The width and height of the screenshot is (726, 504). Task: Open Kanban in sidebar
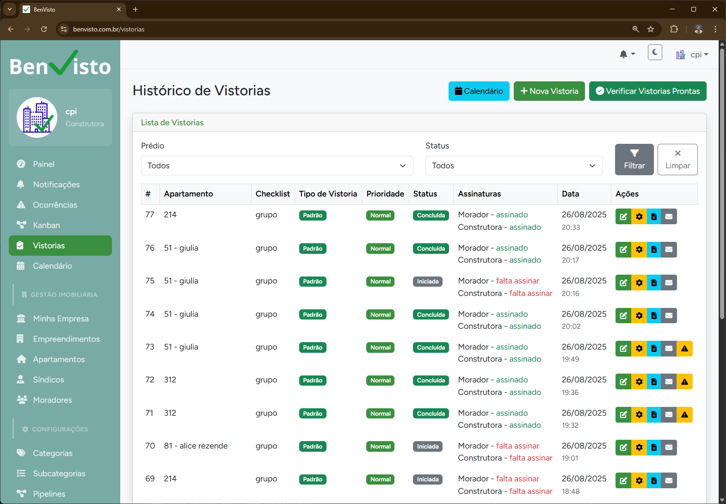tap(60, 225)
